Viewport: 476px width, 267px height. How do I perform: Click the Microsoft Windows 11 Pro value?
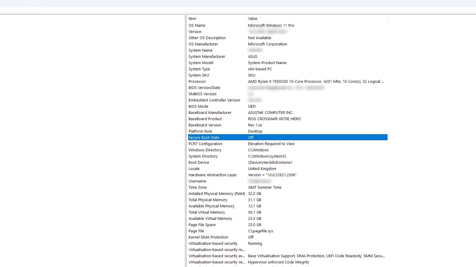(x=271, y=25)
